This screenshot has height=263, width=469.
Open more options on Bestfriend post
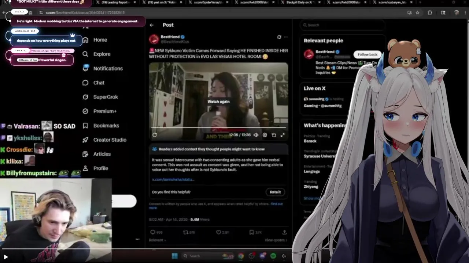(x=286, y=37)
